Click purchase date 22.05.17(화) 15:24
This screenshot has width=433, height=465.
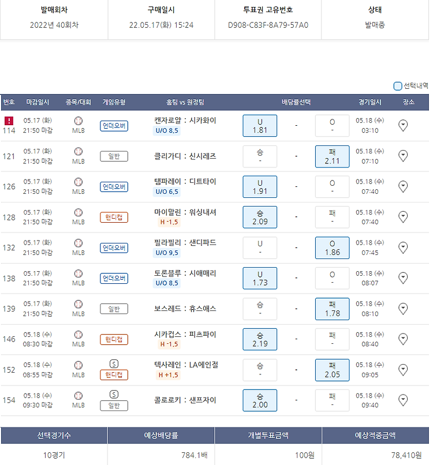(161, 25)
